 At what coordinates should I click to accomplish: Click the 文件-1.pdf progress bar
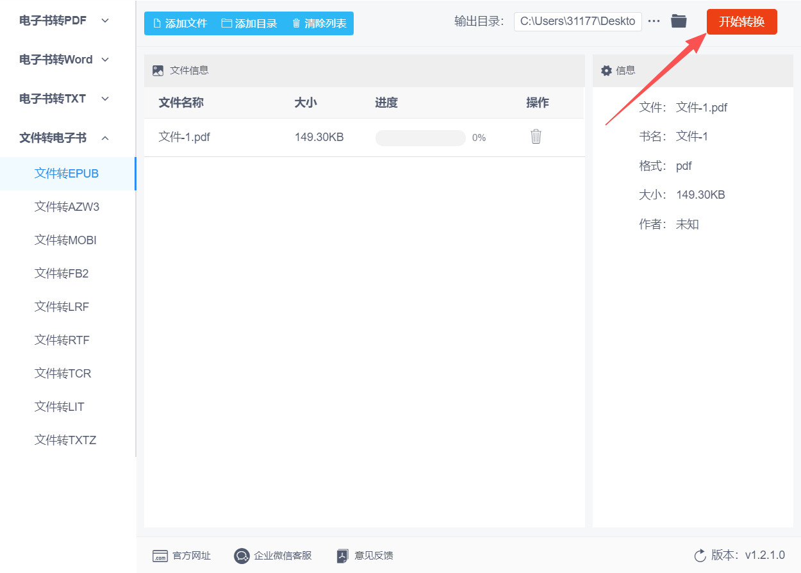point(420,138)
